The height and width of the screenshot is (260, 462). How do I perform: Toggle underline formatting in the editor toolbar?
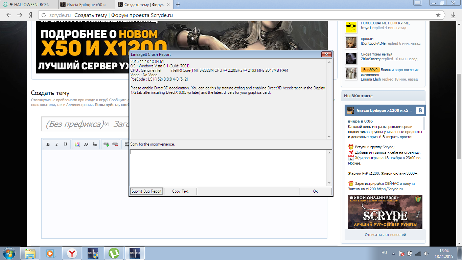pos(66,144)
